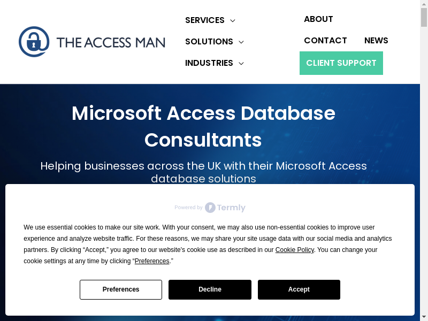428x321 pixels.
Task: Select the Solutions menu item
Action: click(x=209, y=42)
